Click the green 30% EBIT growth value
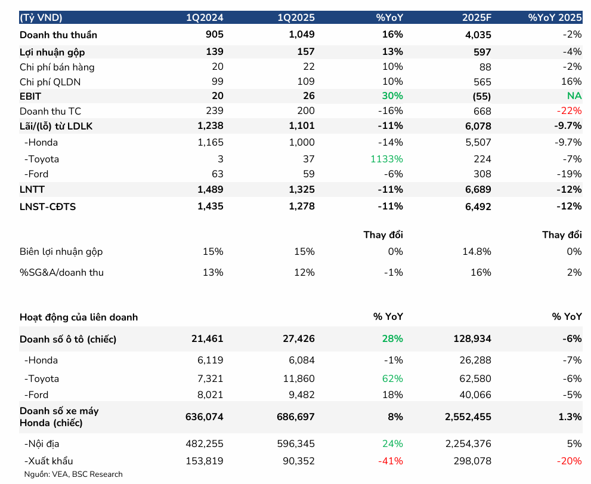 click(x=392, y=96)
